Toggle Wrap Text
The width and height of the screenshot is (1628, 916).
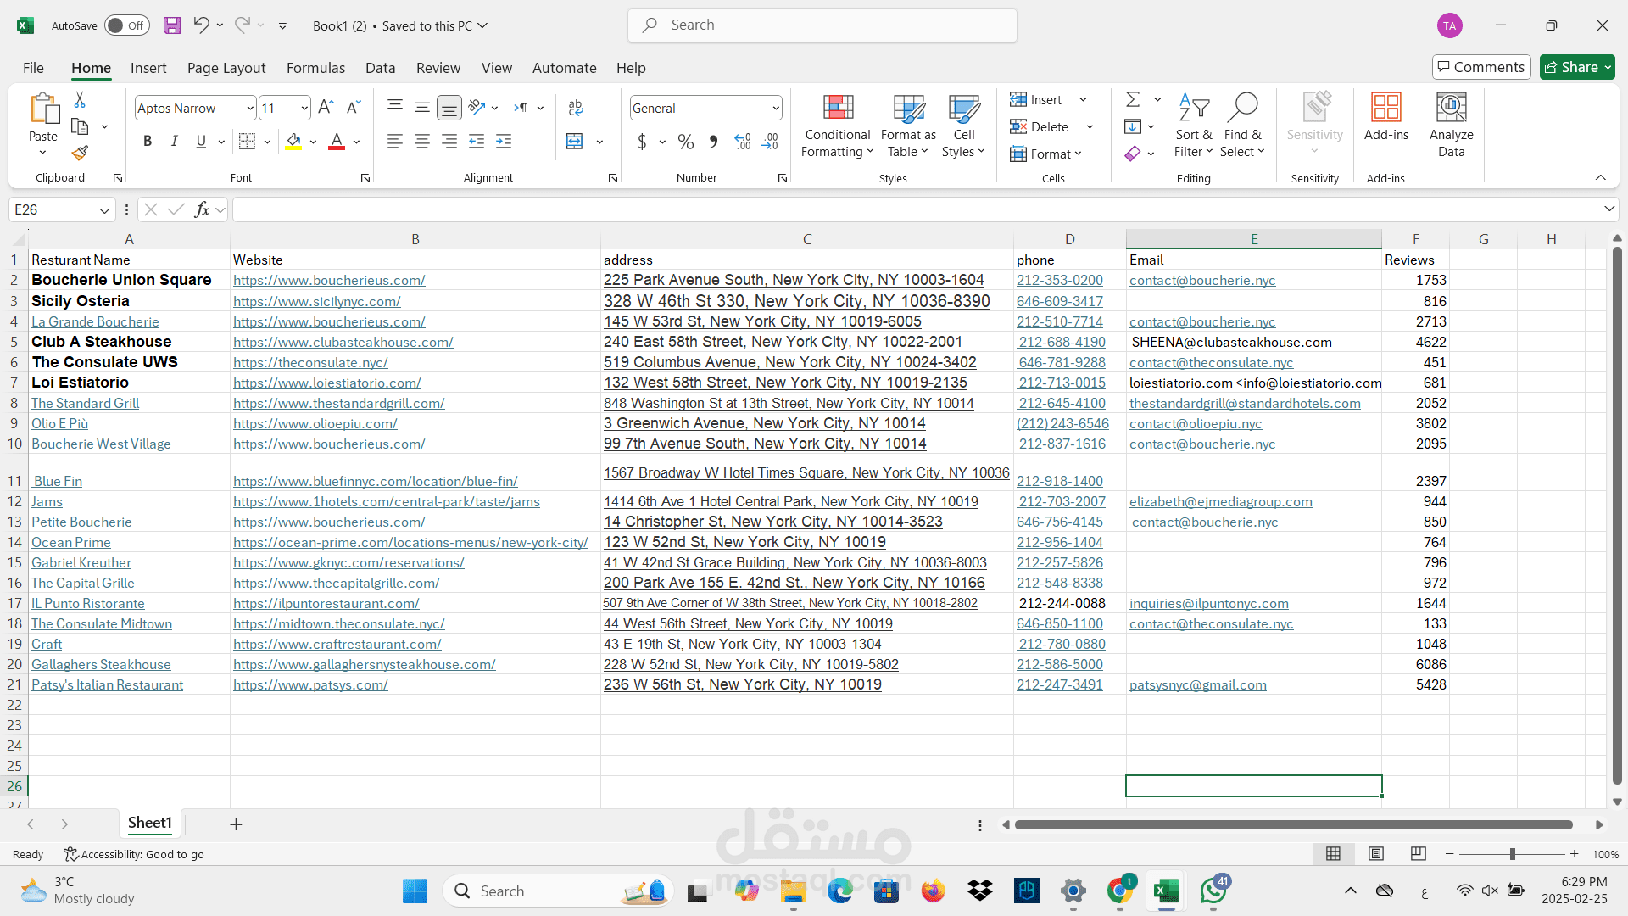pyautogui.click(x=576, y=108)
